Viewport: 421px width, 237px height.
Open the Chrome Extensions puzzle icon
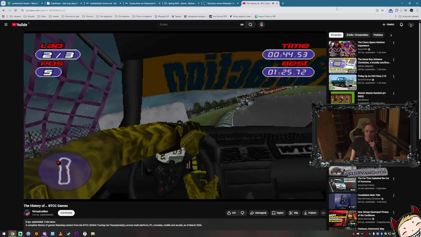(397, 10)
